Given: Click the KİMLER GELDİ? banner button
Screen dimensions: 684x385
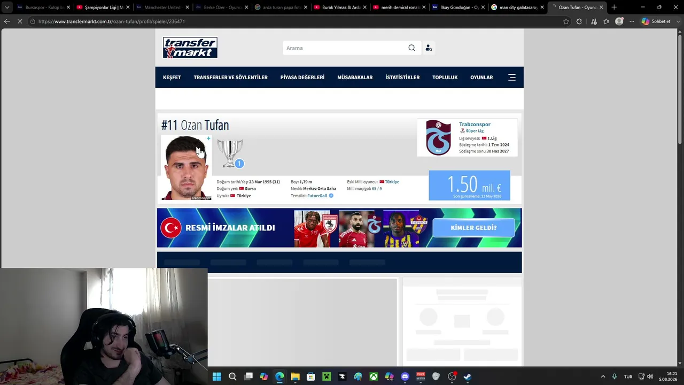Looking at the screenshot, I should pos(473,228).
